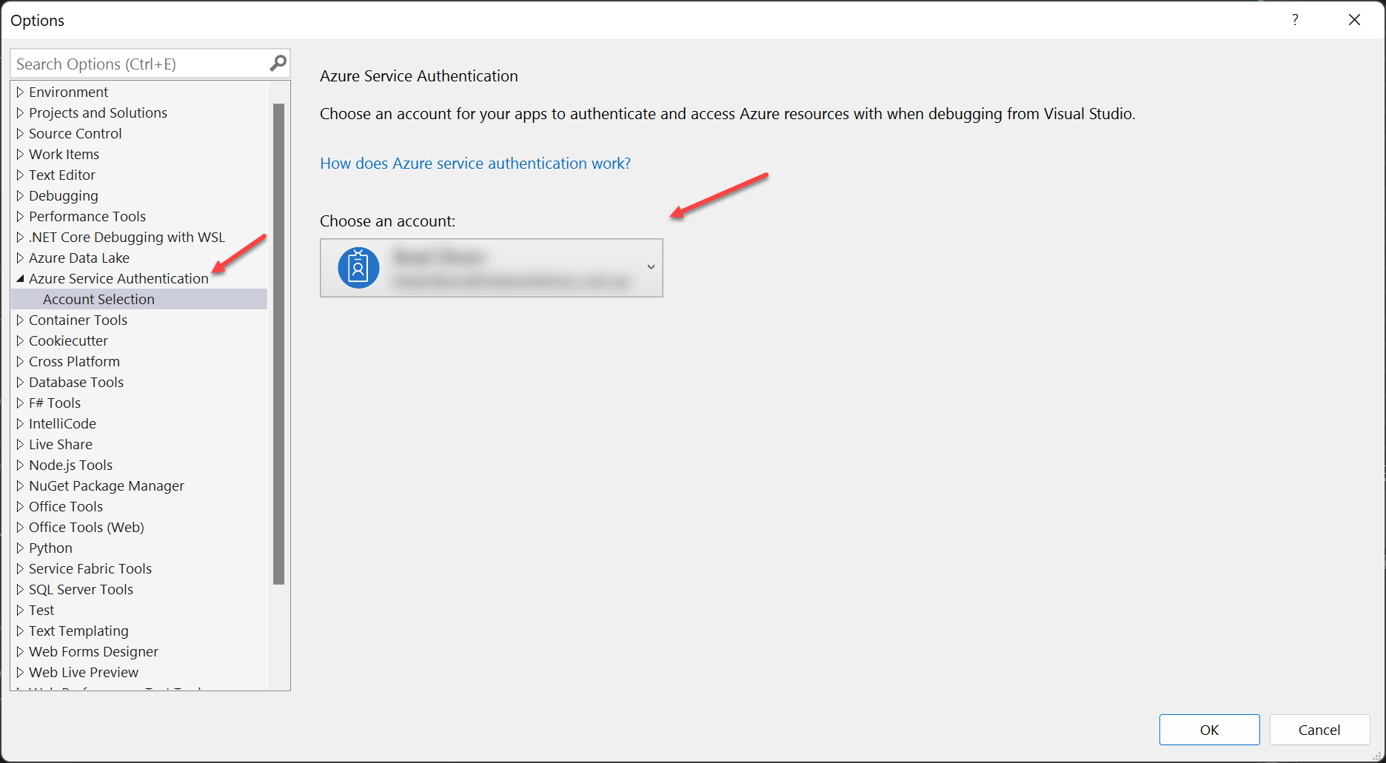Select Node.js Tools category
The width and height of the screenshot is (1386, 763).
click(x=70, y=465)
